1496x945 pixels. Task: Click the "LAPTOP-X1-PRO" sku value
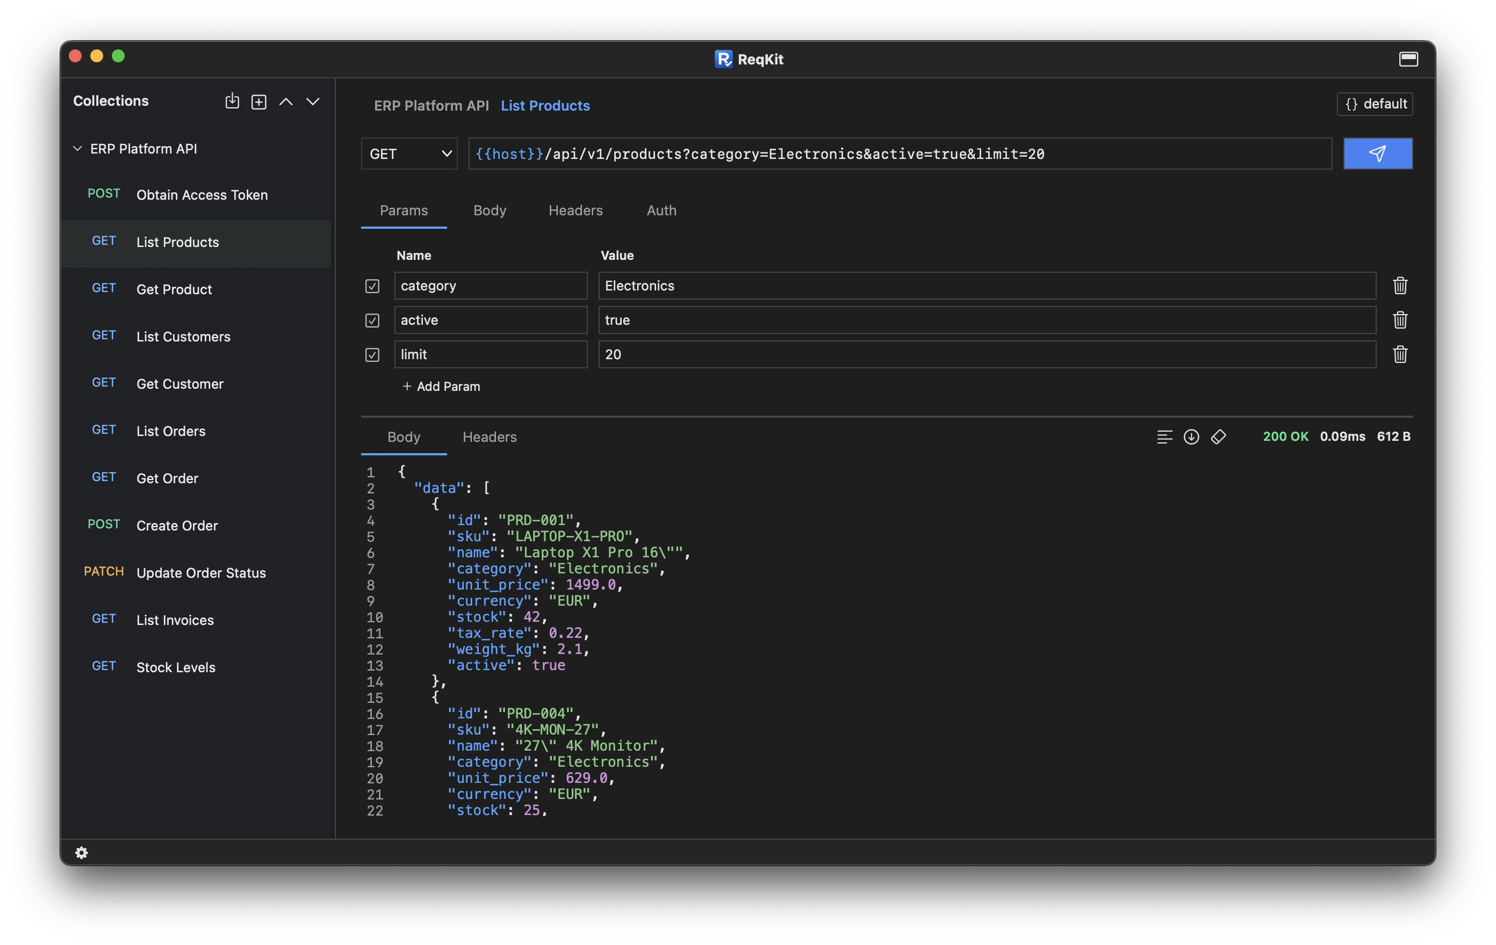point(569,536)
